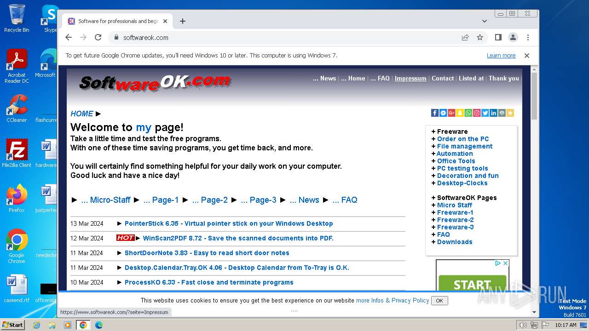
Task: Share via WhatsApp icon
Action: [468, 113]
